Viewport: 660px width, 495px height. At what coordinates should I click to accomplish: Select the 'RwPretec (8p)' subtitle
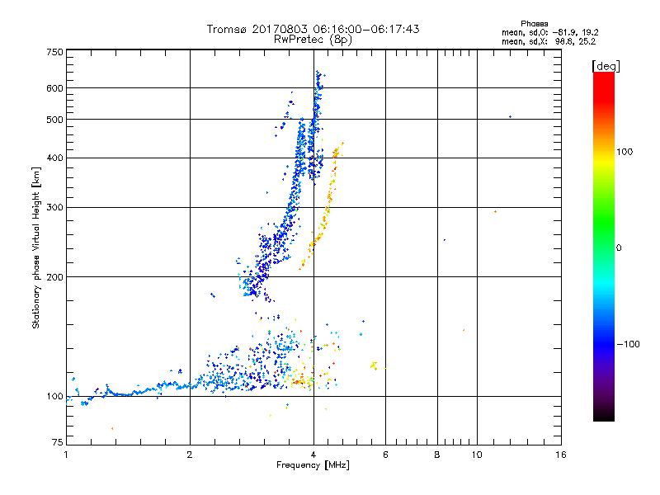313,40
